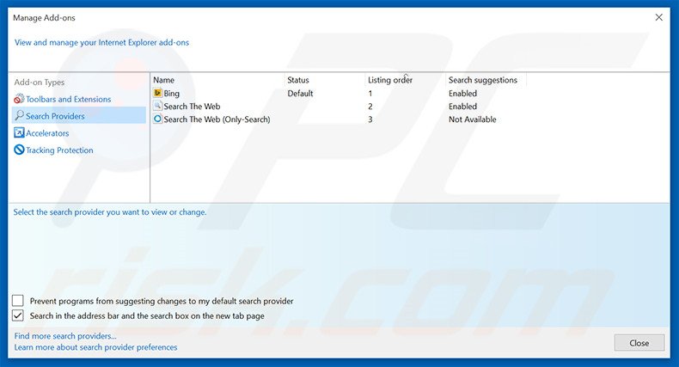Click the Toolbars and Extensions gear icon

[x=19, y=99]
